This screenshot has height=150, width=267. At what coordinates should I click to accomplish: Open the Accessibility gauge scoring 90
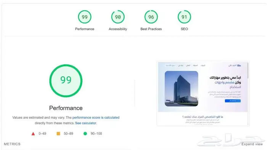[118, 17]
